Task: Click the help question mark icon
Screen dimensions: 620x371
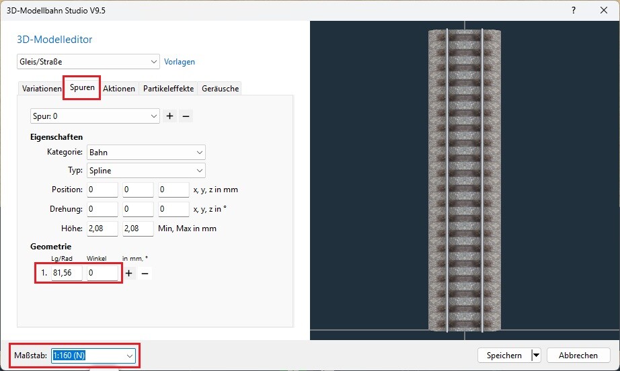Action: tap(573, 11)
